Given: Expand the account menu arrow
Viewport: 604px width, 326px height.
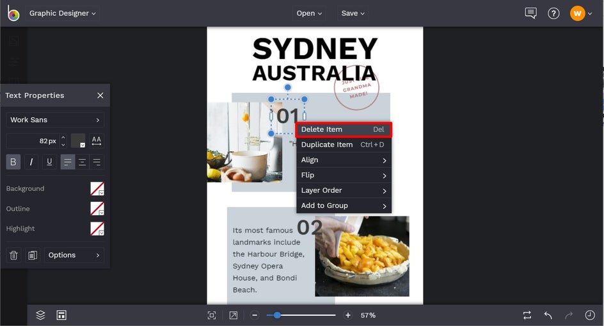Looking at the screenshot, I should point(590,14).
